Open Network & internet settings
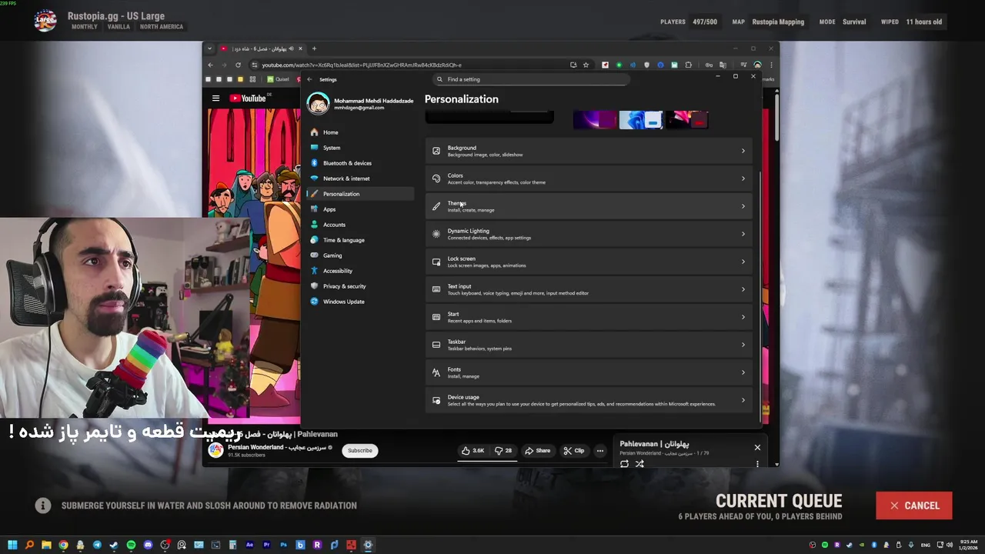 click(359, 179)
